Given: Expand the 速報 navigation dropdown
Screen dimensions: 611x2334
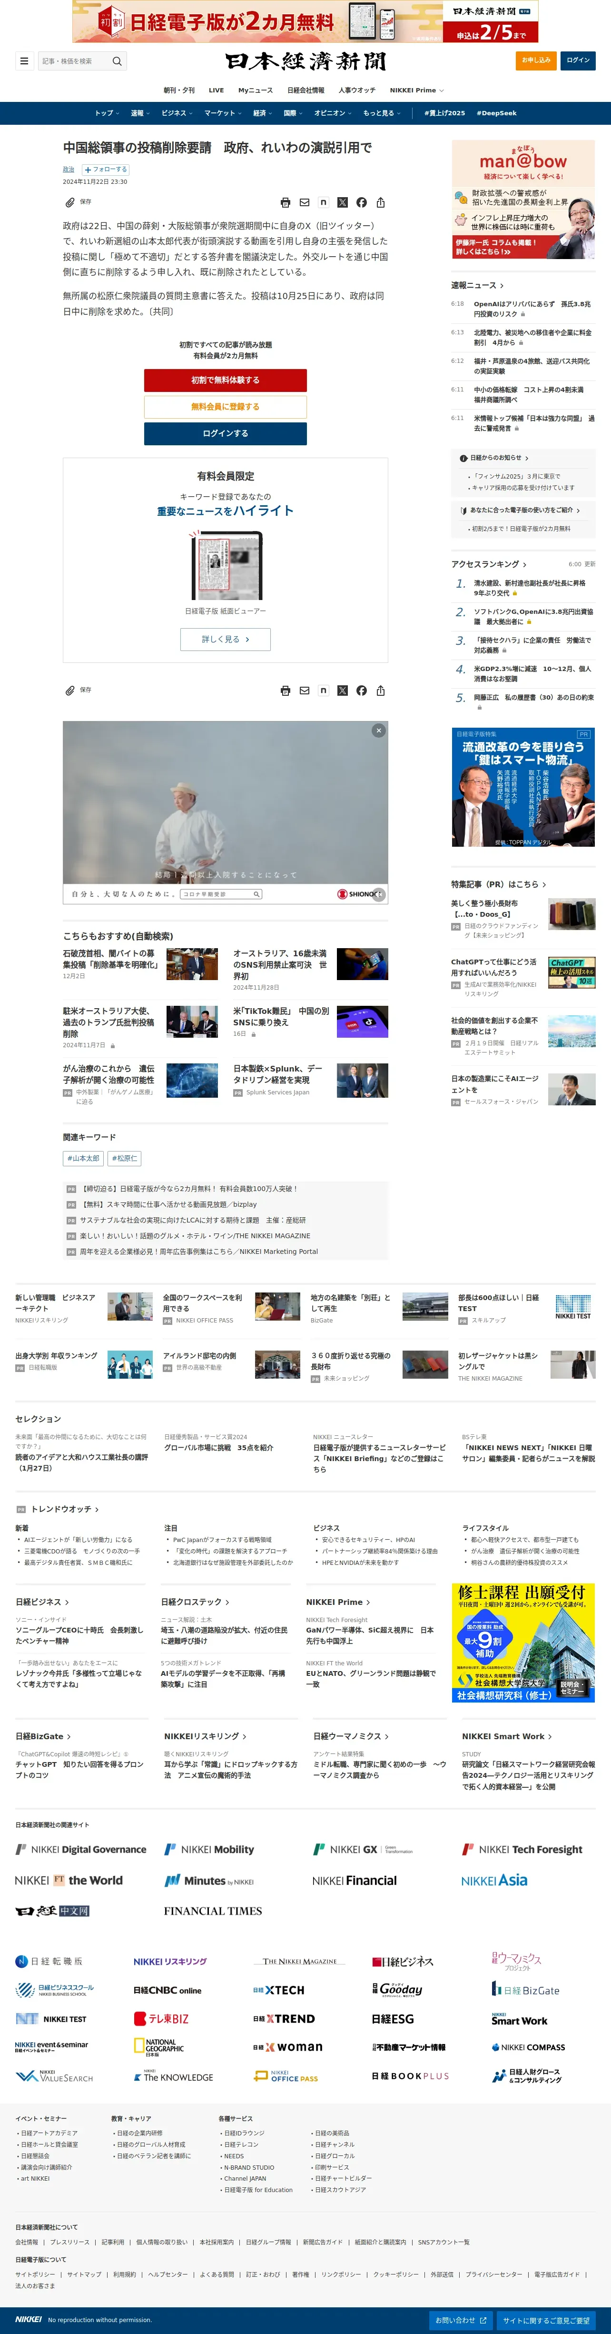Looking at the screenshot, I should point(140,113).
